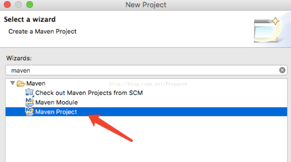Image resolution: width=291 pixels, height=162 pixels.
Task: Click the Check out from SCM icon
Action: tap(30, 93)
